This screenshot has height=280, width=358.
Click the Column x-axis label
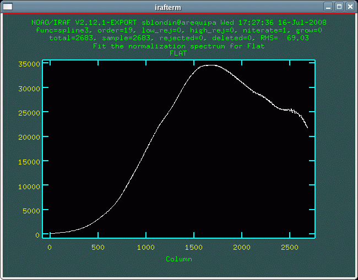(179, 259)
